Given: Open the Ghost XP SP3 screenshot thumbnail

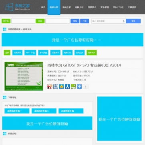Looking at the screenshot, I should 24,76.
